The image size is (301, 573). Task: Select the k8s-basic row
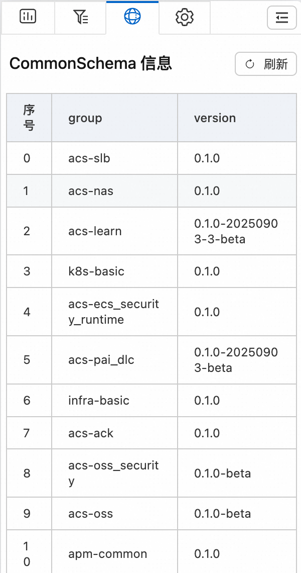point(96,271)
